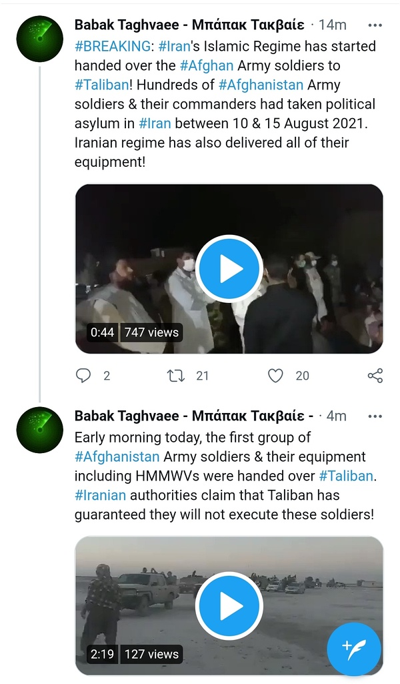
Task: Open the #Afghanistan hashtag in second tweet
Action: [x=117, y=457]
